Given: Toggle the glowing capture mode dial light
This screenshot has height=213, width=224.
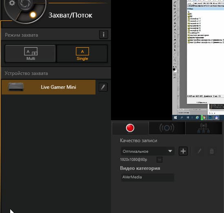Looking at the screenshot, I should click(33, 15).
